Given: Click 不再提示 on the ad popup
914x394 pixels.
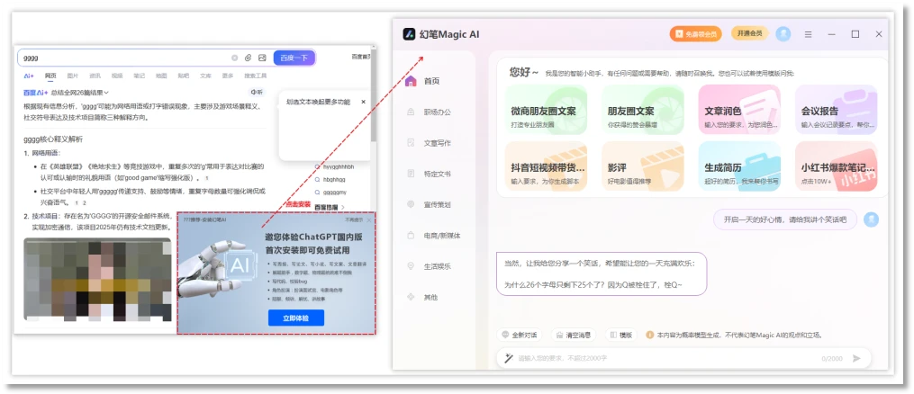Looking at the screenshot, I should 354,220.
